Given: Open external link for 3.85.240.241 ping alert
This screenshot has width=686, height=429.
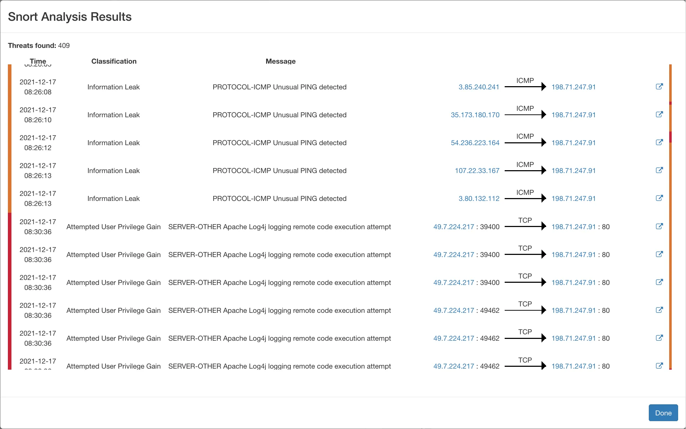Looking at the screenshot, I should (659, 87).
